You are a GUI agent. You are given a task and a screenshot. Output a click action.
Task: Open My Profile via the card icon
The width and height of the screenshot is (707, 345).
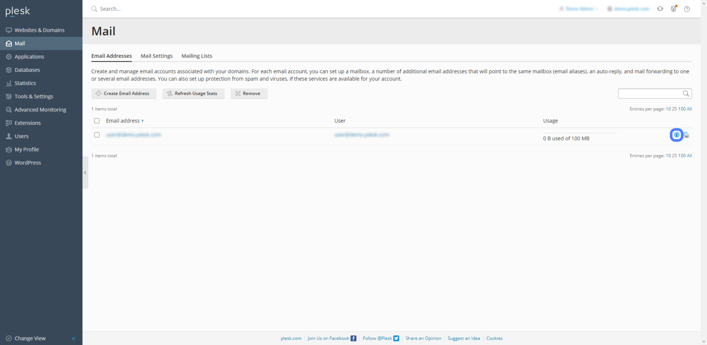tap(9, 149)
